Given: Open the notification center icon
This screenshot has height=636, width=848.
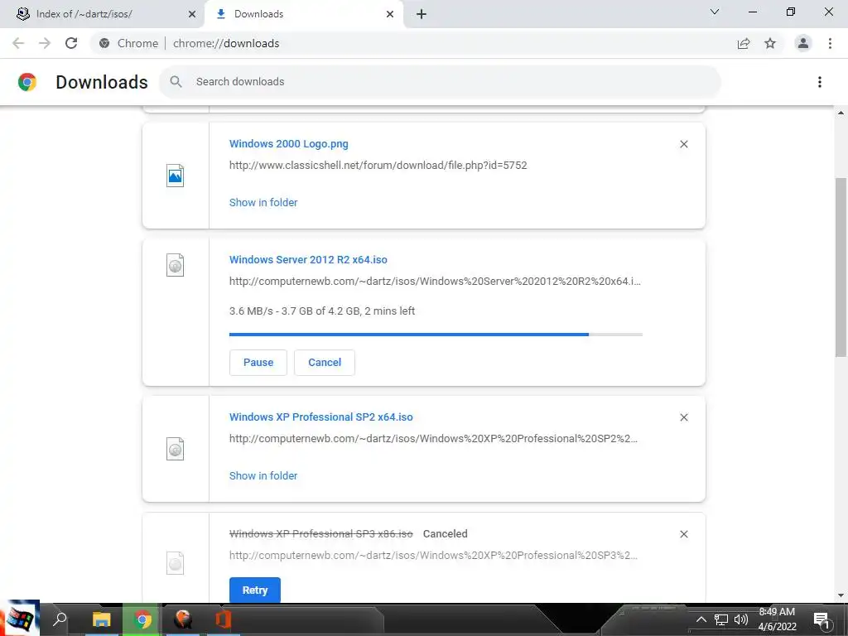Looking at the screenshot, I should [822, 619].
